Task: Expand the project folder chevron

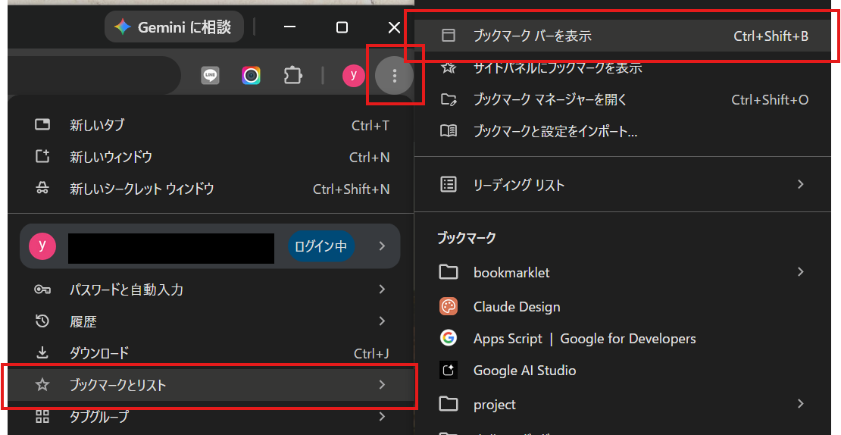Action: click(800, 403)
